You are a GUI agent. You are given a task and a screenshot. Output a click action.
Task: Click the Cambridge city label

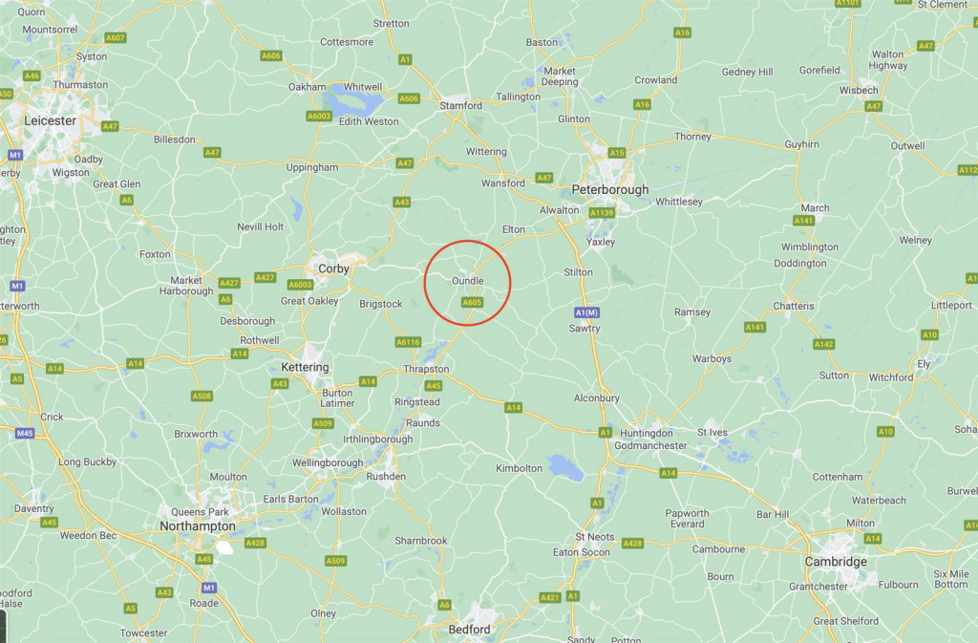tap(836, 561)
